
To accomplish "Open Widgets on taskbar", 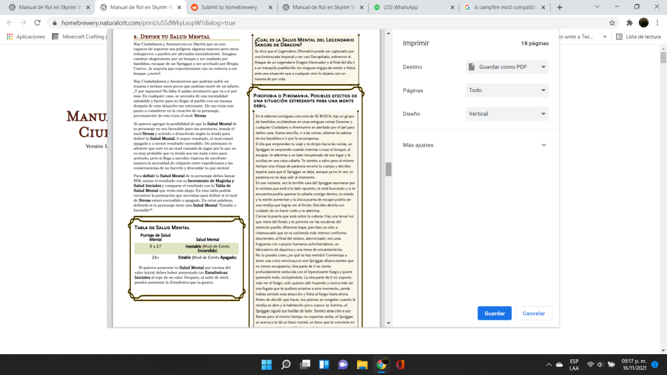I will coord(324,365).
